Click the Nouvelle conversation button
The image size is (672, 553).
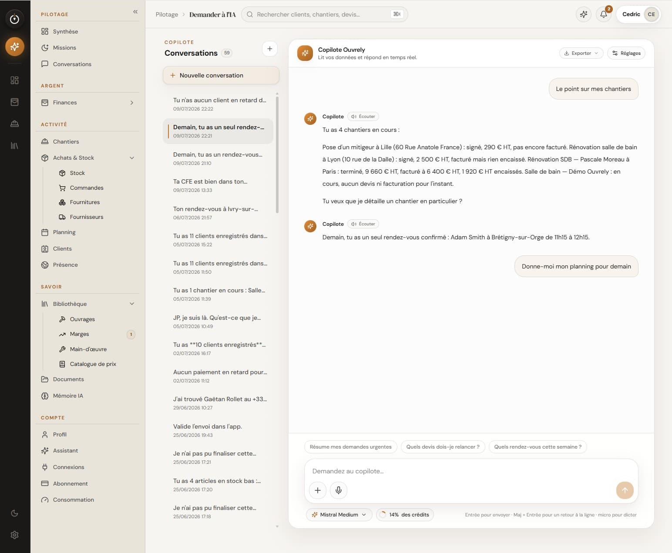pos(221,75)
